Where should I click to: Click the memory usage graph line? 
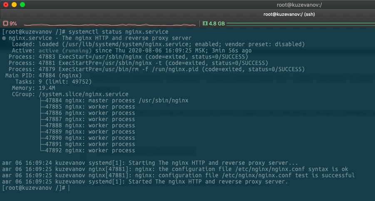[300, 24]
